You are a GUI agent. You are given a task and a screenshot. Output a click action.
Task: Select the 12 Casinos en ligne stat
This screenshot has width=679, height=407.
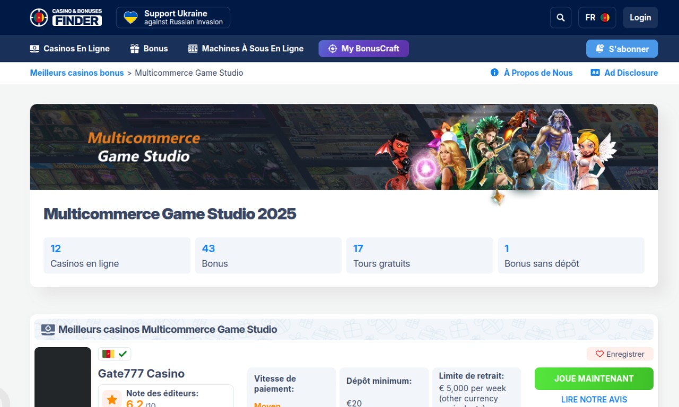click(117, 255)
